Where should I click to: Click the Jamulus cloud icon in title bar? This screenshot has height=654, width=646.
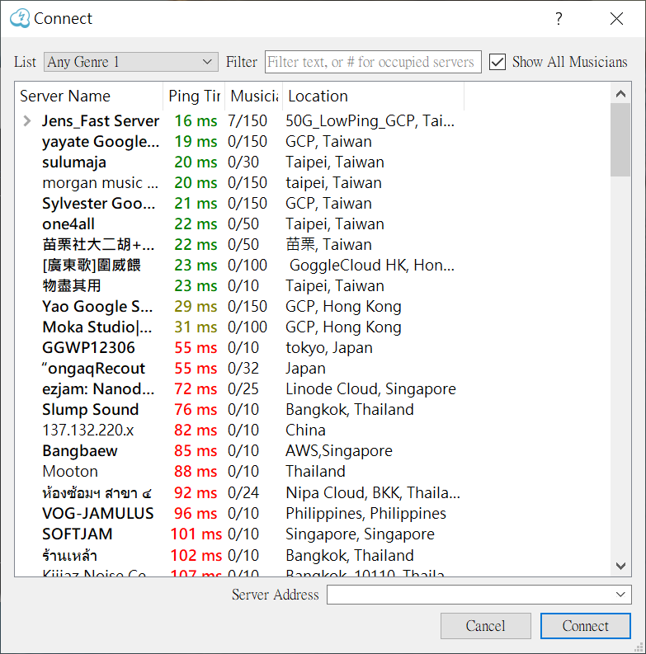click(20, 18)
